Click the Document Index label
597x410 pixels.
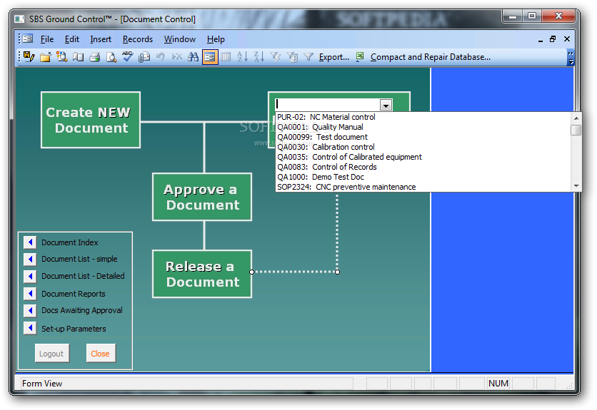pos(70,242)
